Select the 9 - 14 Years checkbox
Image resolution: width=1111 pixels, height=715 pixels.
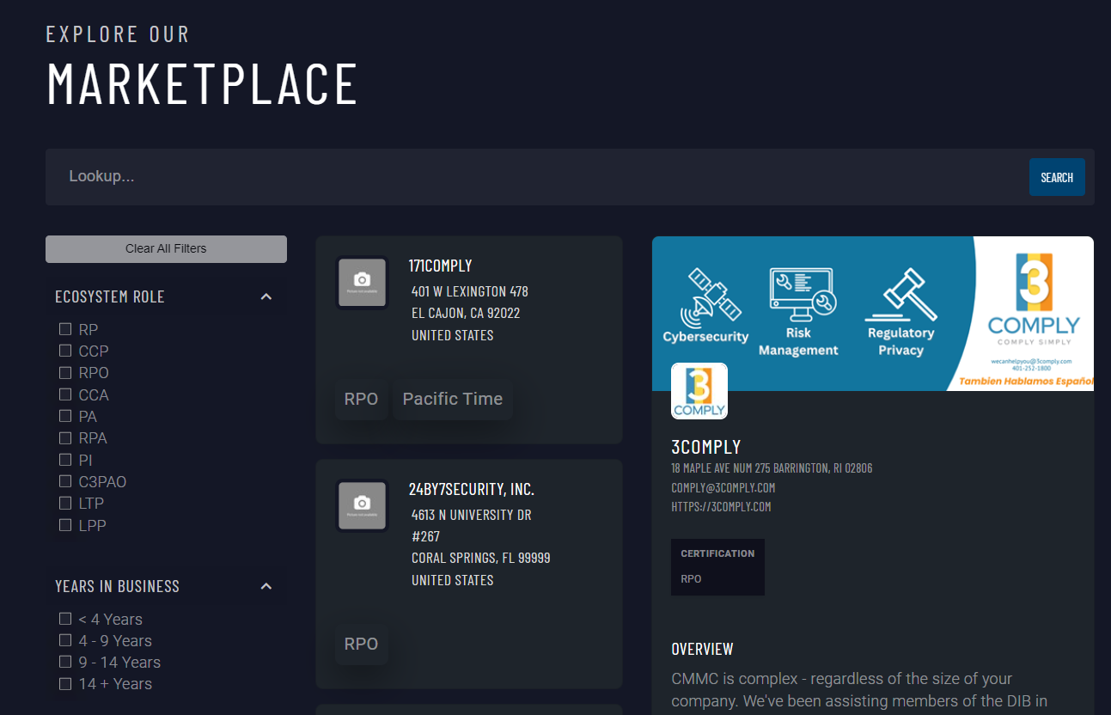pyautogui.click(x=64, y=662)
